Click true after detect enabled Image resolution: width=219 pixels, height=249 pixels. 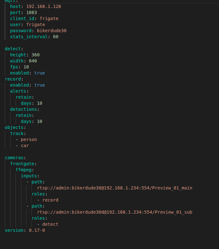40,73
